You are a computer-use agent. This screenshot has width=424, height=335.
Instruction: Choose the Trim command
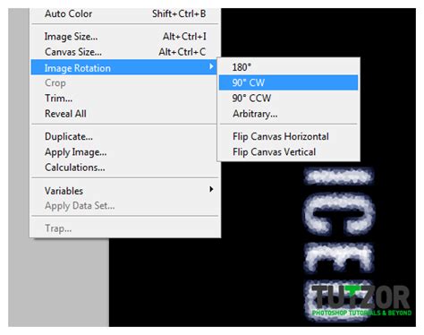point(125,99)
